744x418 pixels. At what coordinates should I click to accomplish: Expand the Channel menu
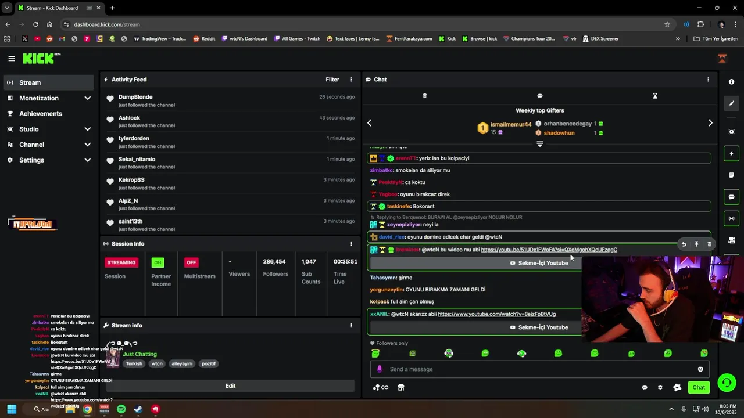49,145
